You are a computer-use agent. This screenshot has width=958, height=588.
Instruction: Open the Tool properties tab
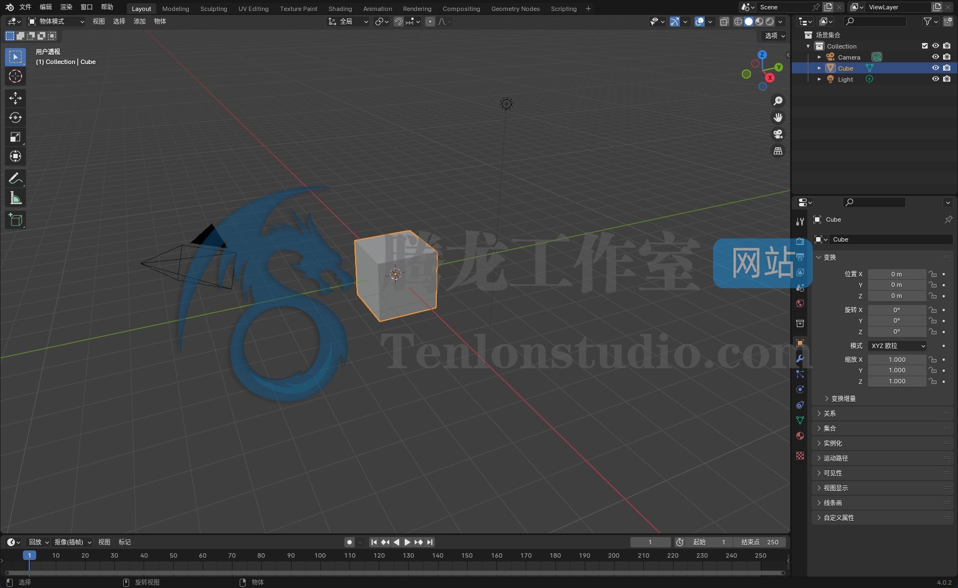[x=800, y=221]
